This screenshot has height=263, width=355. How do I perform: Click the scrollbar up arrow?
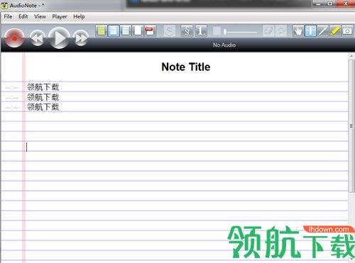(351, 56)
